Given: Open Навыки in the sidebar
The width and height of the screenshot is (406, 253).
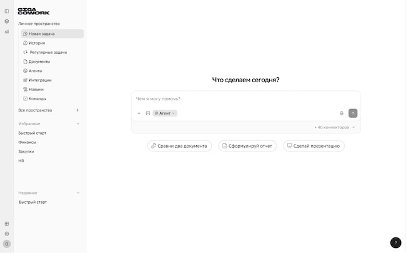Looking at the screenshot, I should (x=52, y=89).
